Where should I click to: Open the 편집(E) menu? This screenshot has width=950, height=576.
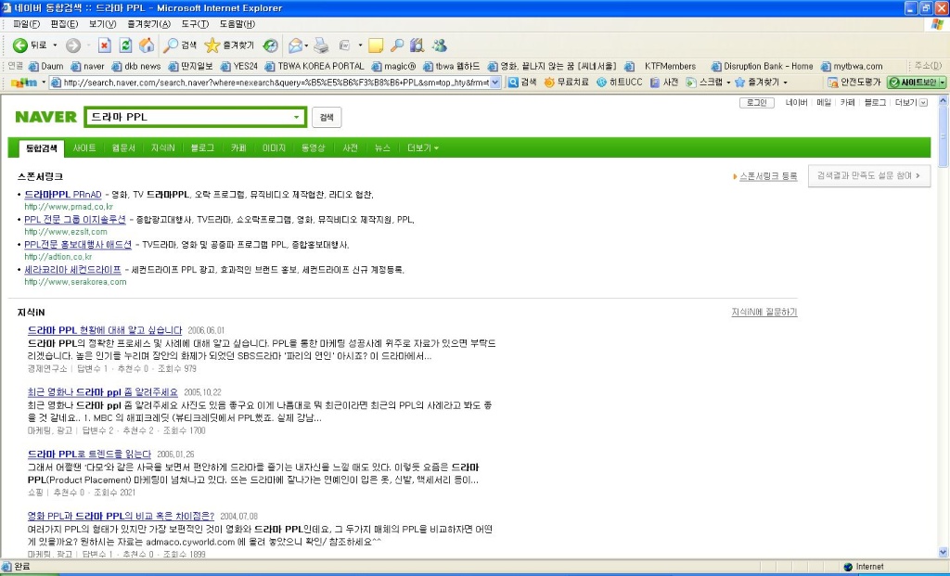point(64,24)
